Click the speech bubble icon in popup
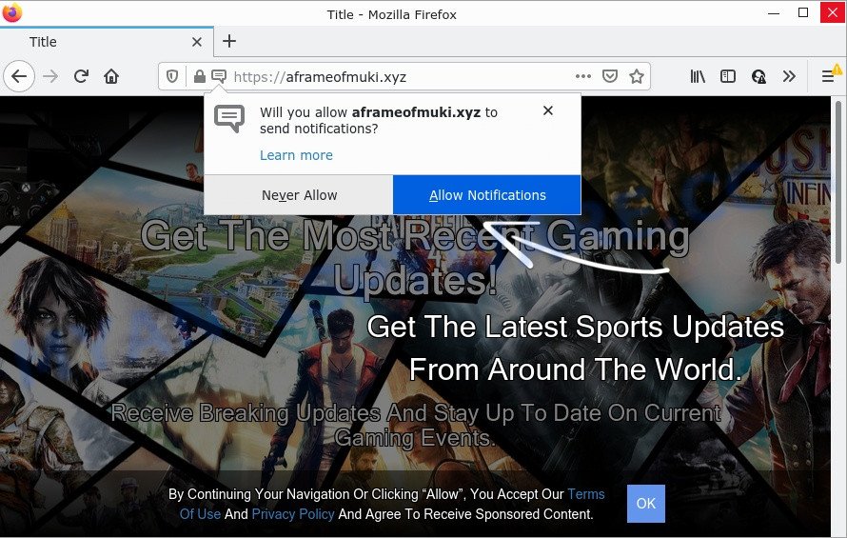This screenshot has width=847, height=538. coord(229,118)
